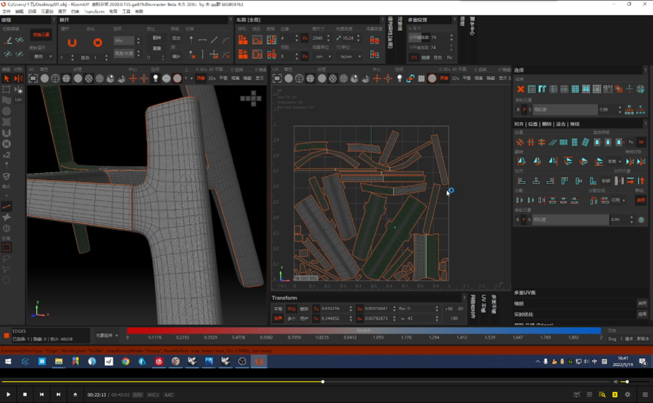Click the +90 rotation button

click(449, 309)
